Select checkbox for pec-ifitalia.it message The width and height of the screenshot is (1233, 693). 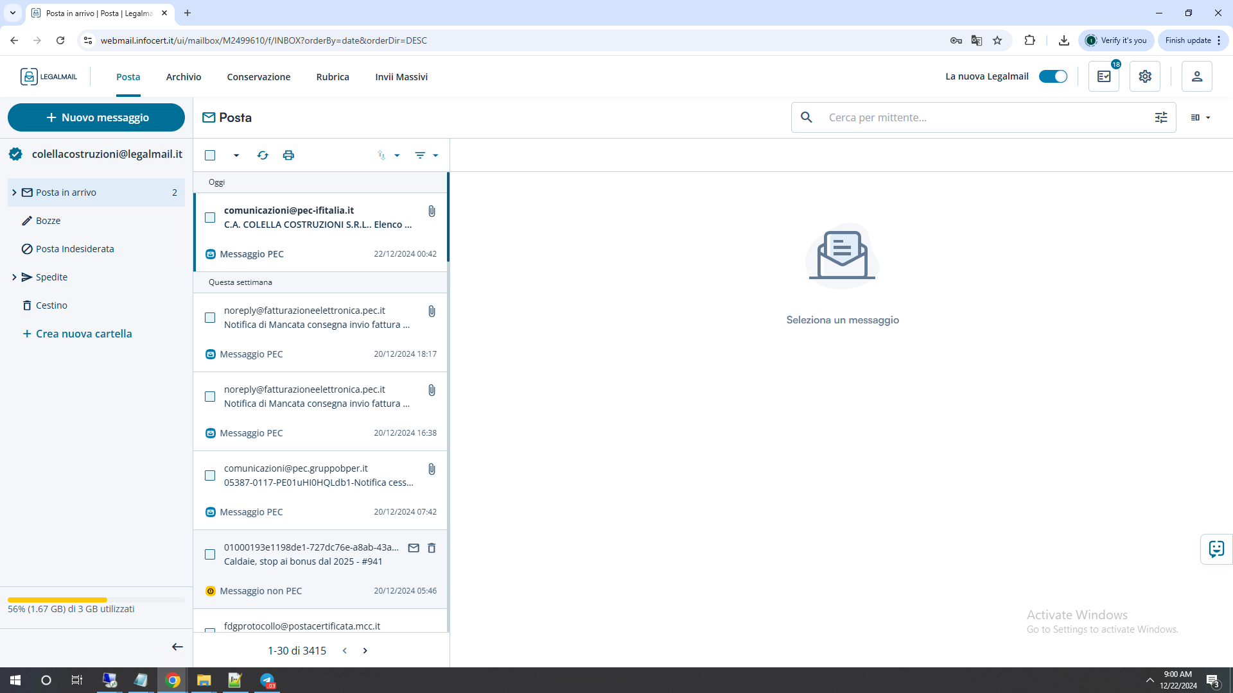point(210,218)
